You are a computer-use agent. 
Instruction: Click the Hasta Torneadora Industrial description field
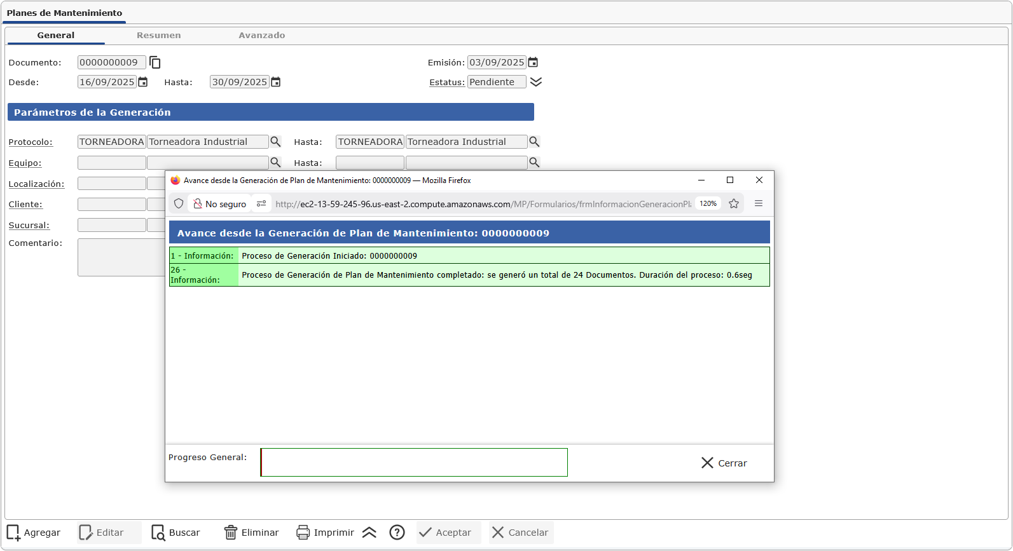467,142
